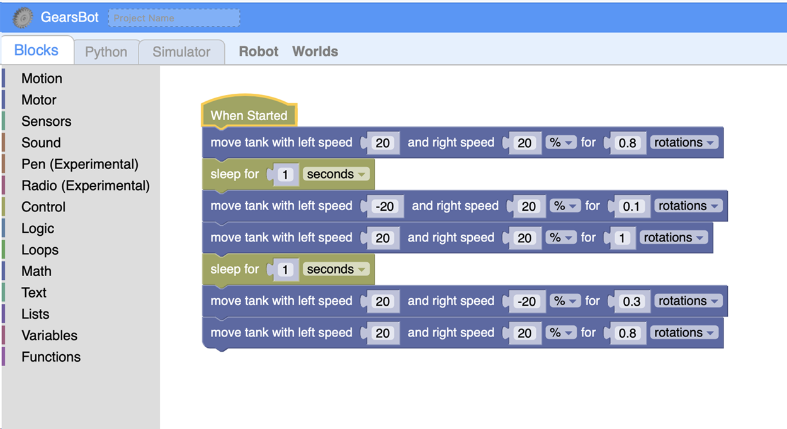Open the % dropdown in last move block
787x429 pixels.
560,333
